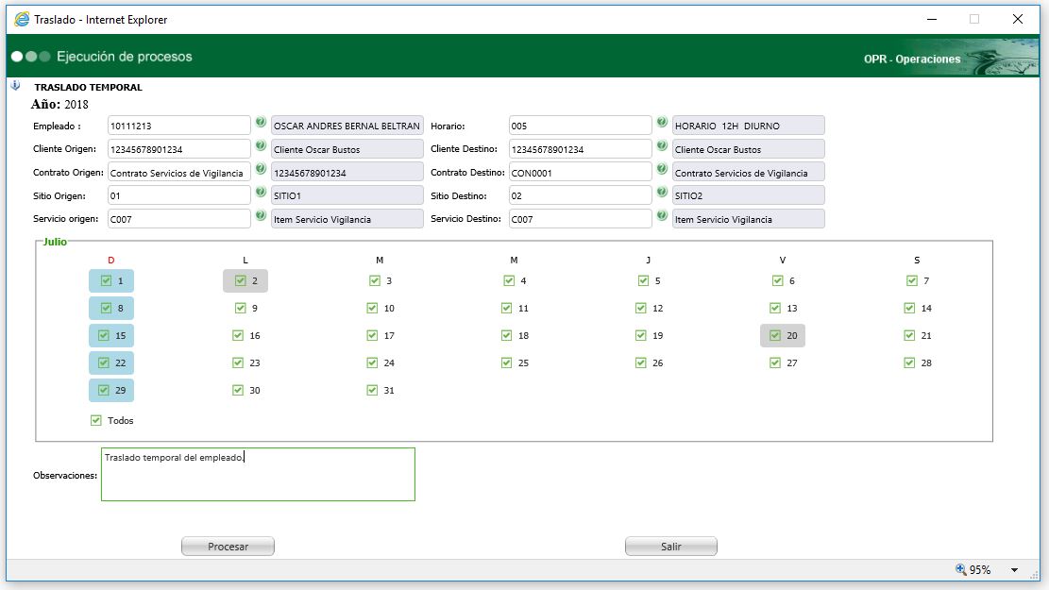Toggle the checkbox for day 2

coord(241,280)
